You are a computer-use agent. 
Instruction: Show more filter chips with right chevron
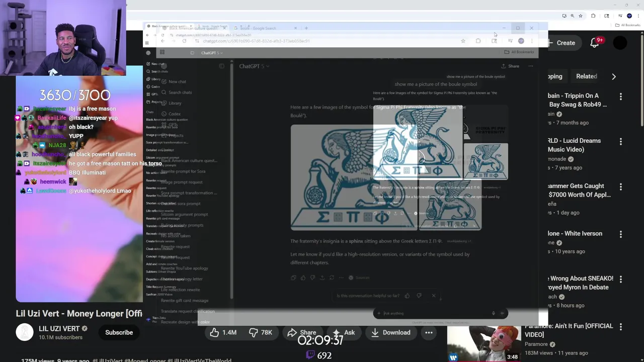614,76
